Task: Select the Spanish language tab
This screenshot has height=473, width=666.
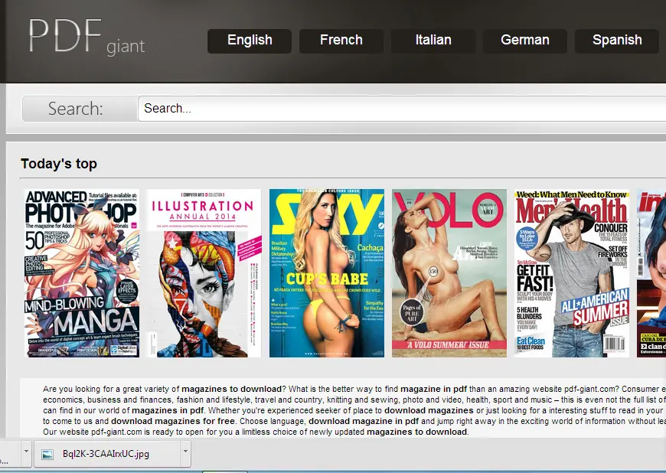Action: point(617,41)
